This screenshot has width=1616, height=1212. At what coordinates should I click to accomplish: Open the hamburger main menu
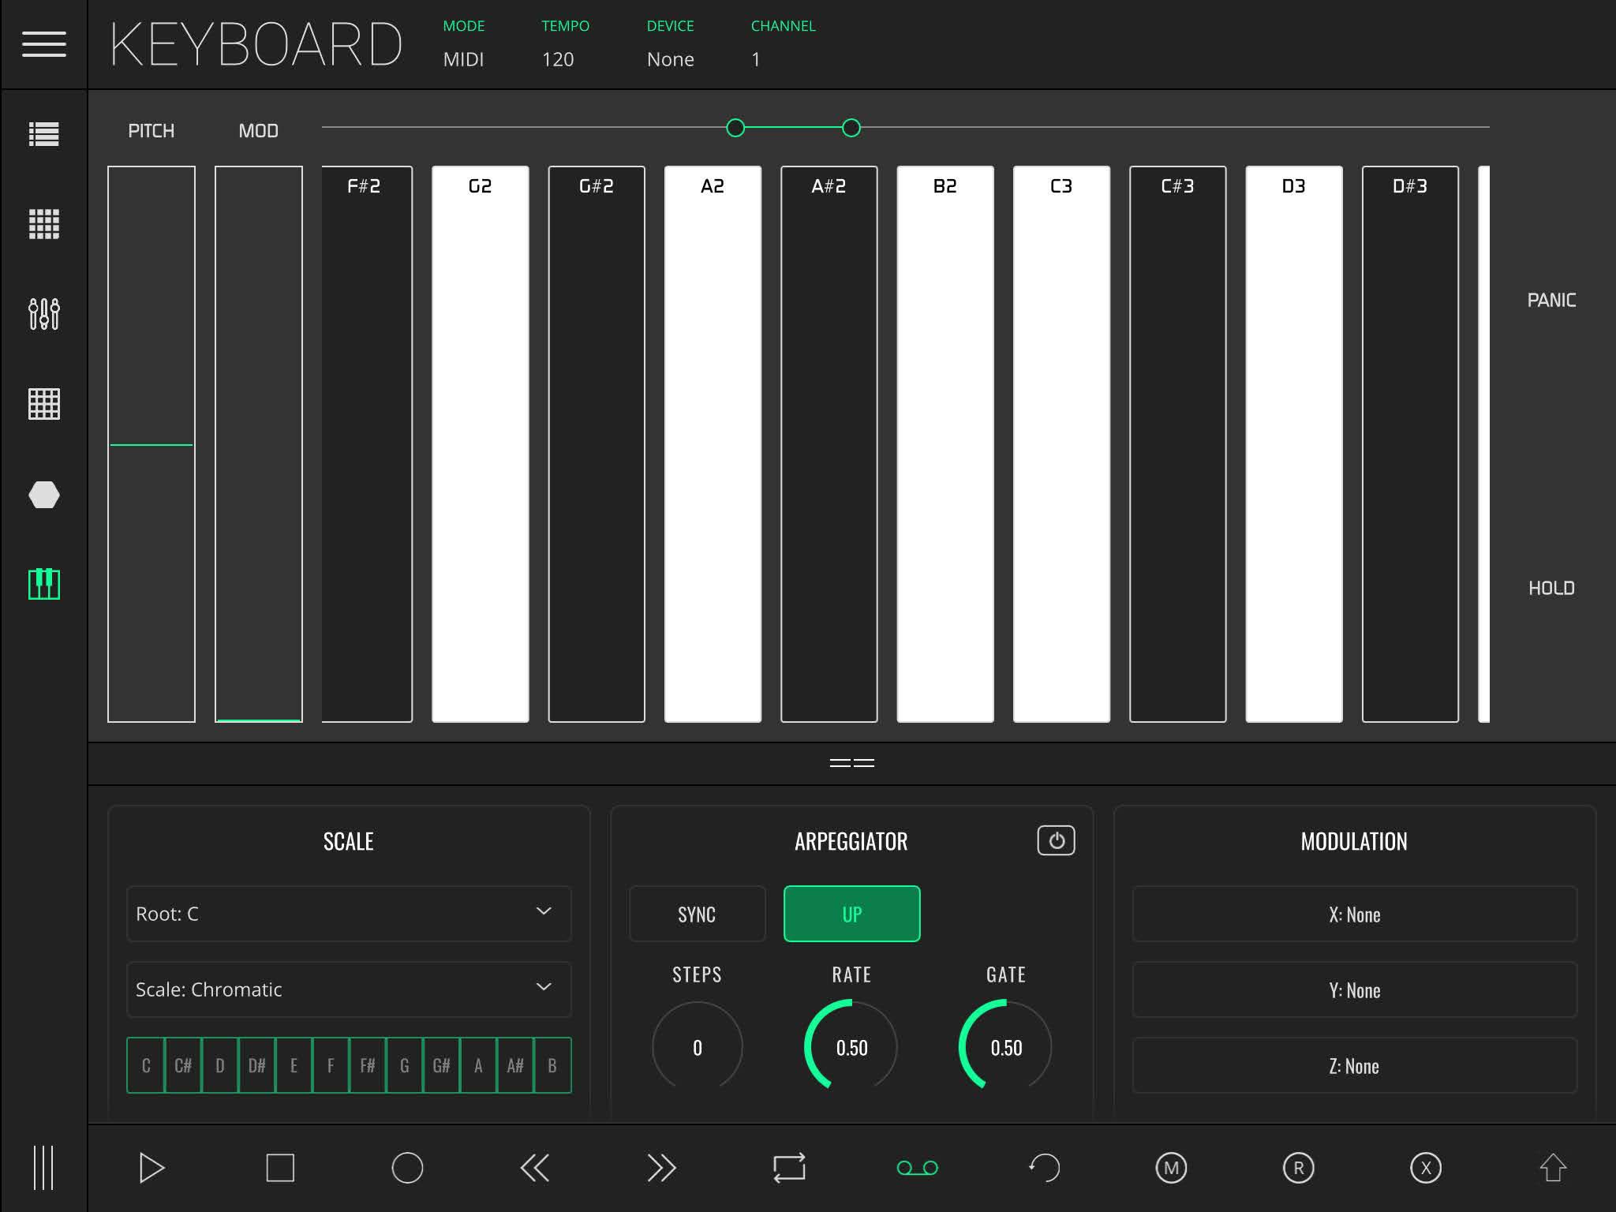point(43,44)
